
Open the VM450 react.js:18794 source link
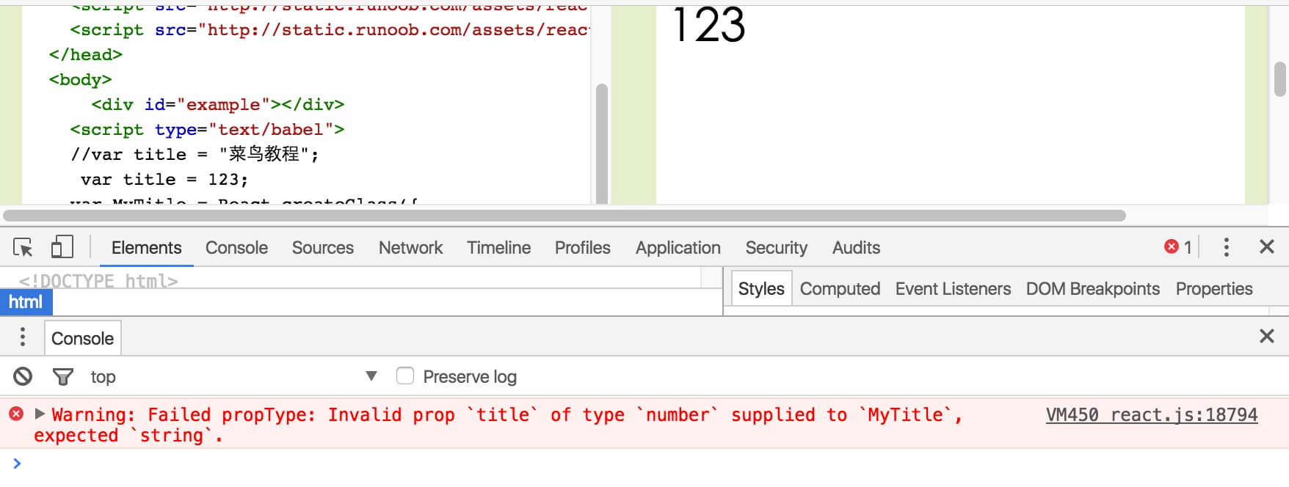1151,415
